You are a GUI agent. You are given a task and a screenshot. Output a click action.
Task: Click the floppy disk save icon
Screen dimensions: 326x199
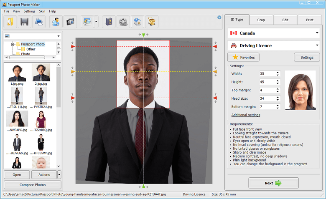click(24, 22)
